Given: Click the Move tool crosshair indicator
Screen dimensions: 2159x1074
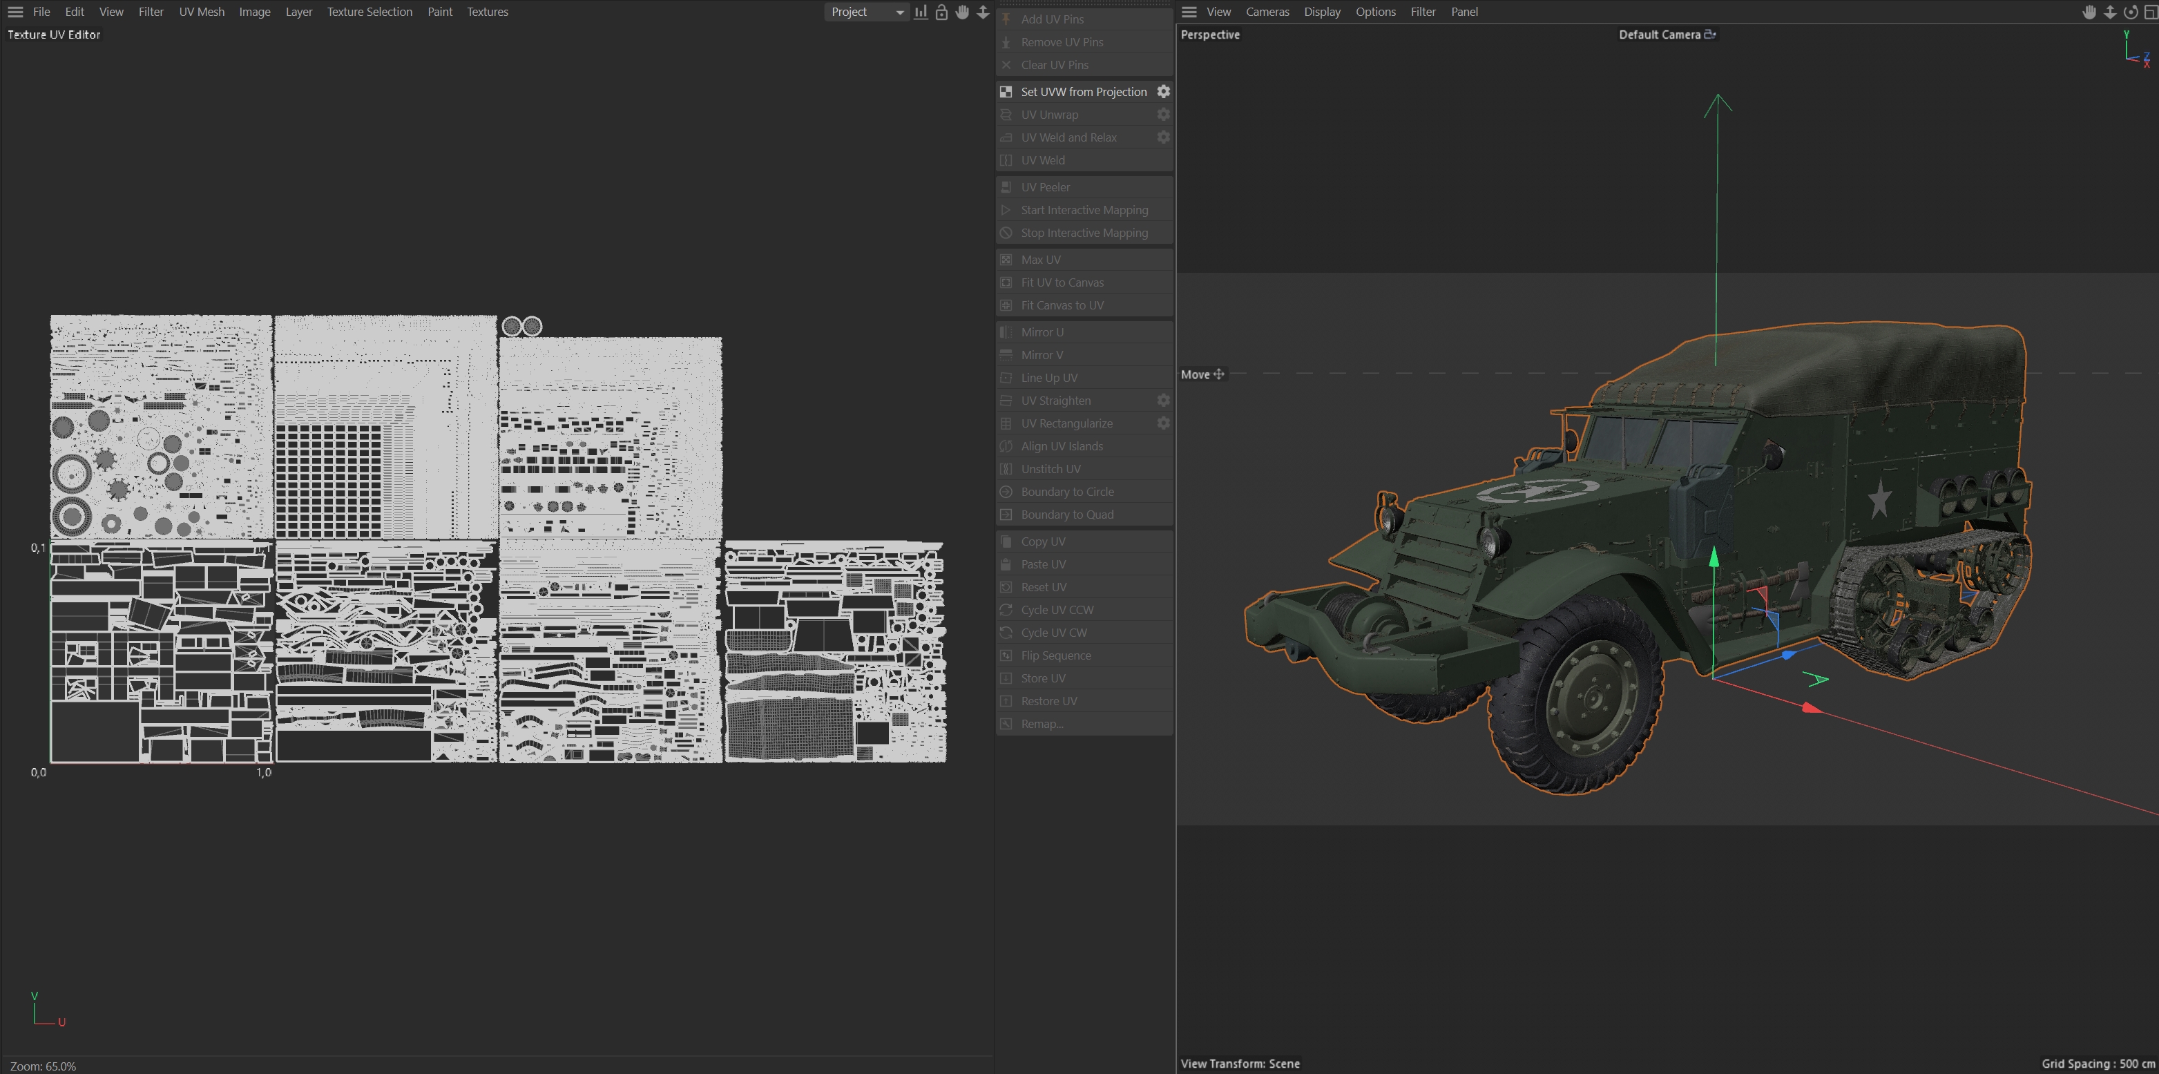Looking at the screenshot, I should point(1218,374).
